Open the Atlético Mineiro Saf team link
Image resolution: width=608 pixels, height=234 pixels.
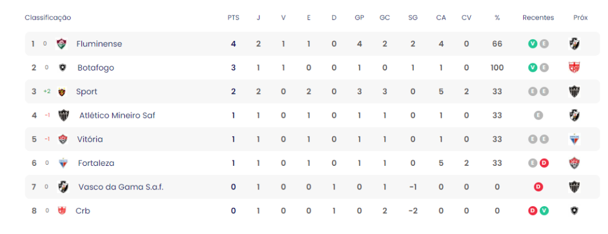[117, 116]
